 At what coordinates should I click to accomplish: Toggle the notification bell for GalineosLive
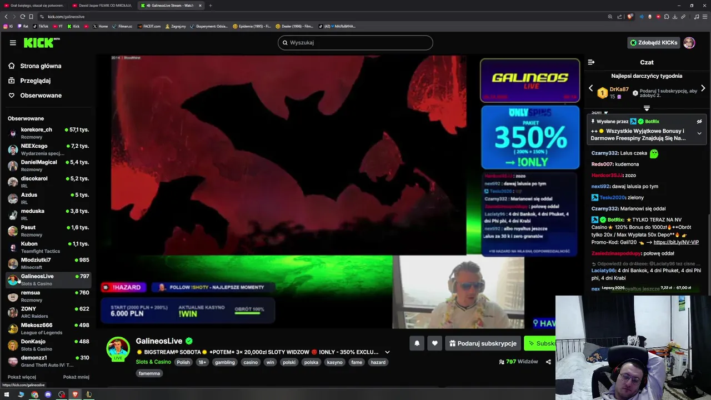click(417, 343)
